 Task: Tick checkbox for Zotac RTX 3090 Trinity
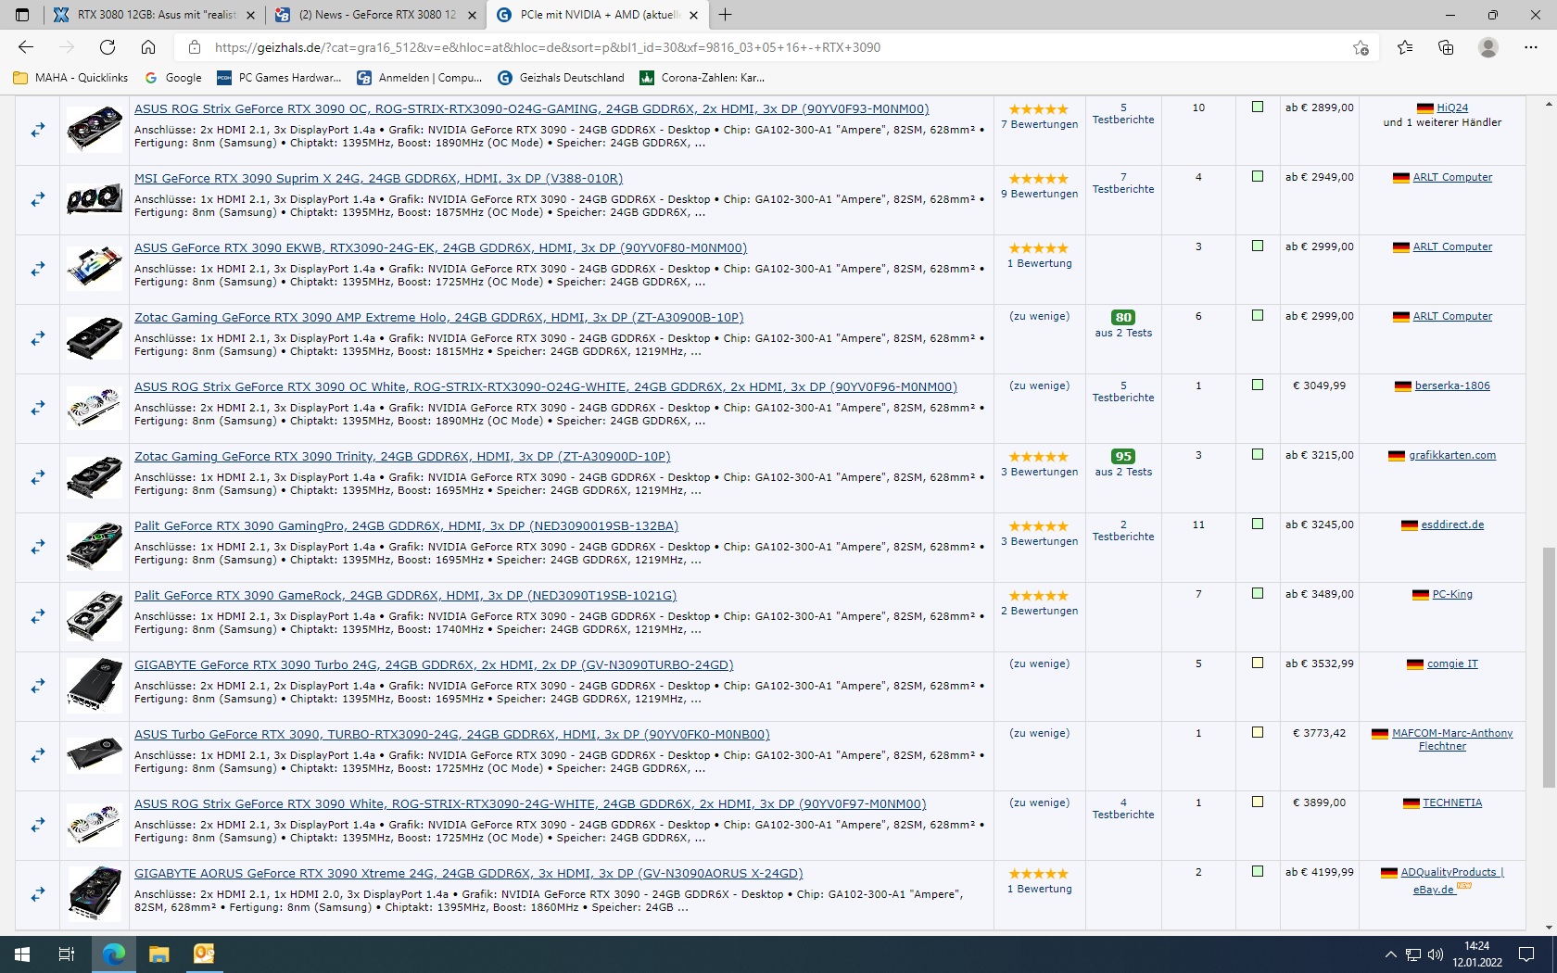1258,455
